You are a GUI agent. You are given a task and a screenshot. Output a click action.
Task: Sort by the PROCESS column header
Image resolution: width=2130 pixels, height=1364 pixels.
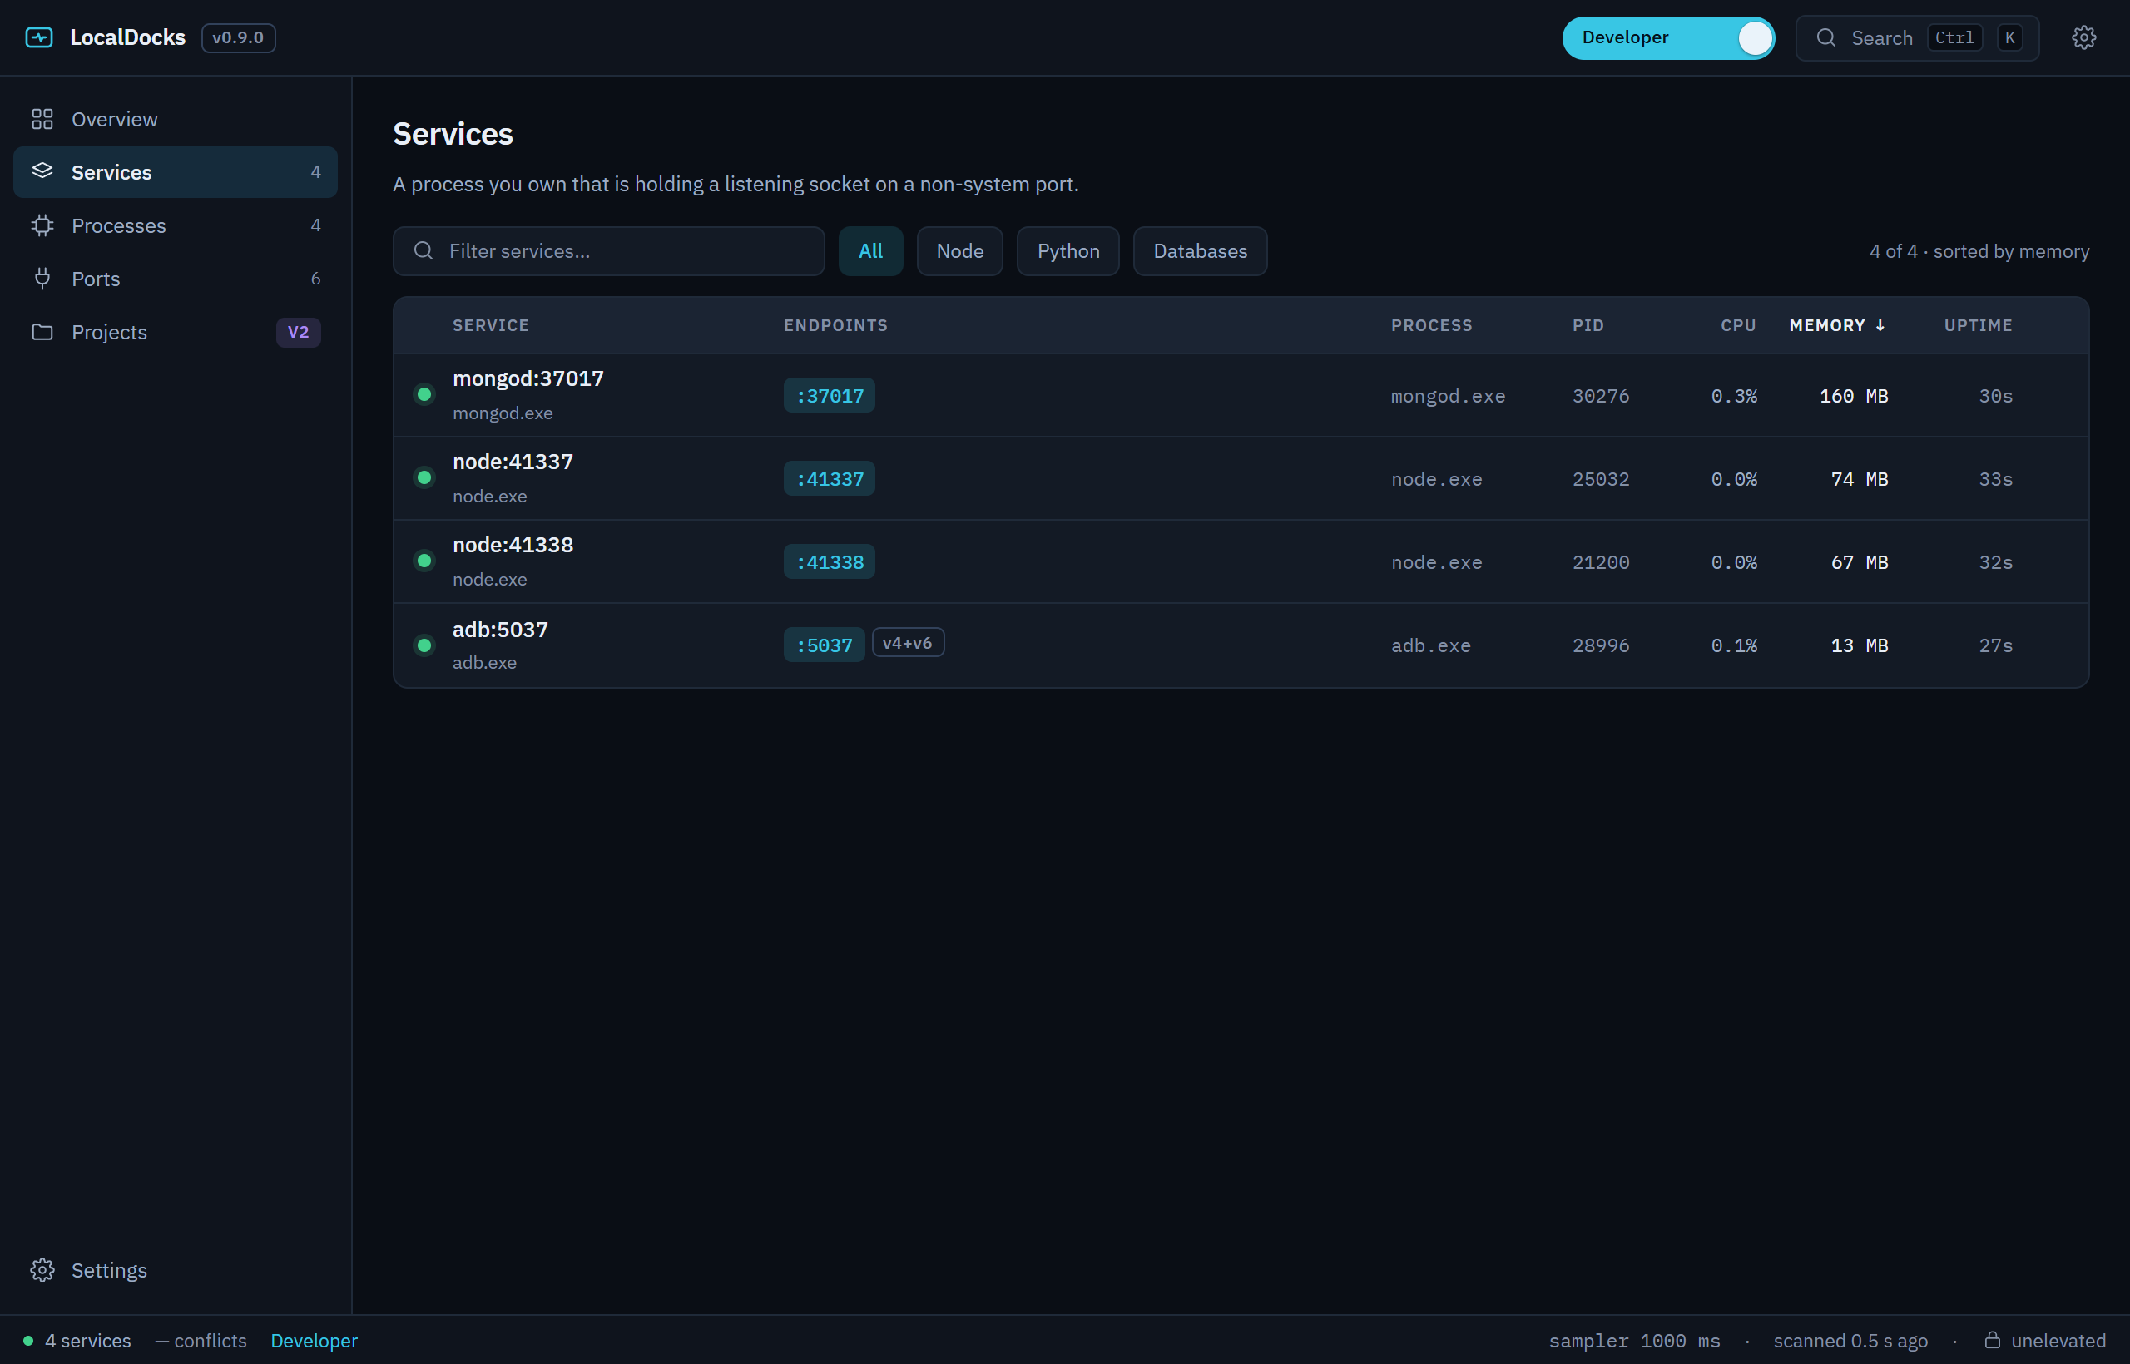(x=1431, y=325)
